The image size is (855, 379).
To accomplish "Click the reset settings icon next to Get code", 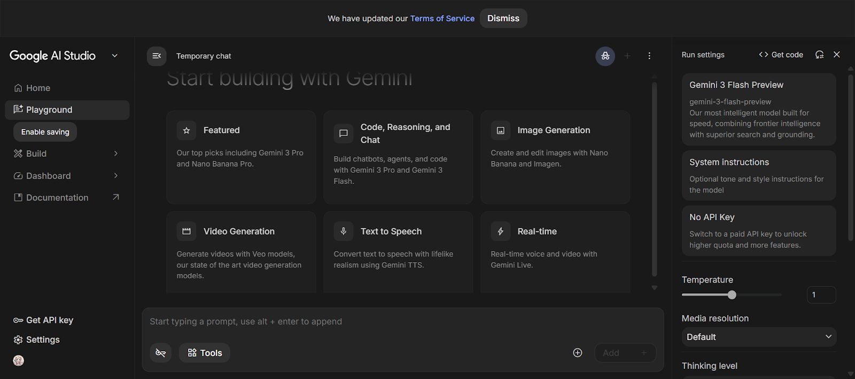I will point(819,55).
